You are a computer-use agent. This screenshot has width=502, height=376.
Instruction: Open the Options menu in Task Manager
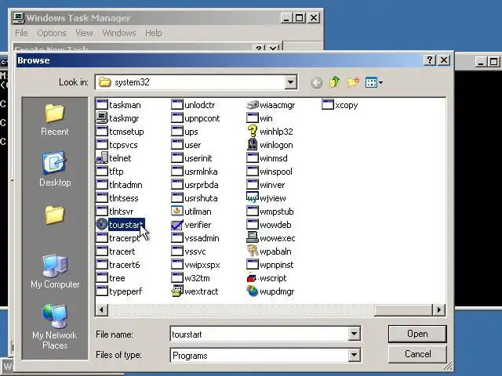(x=52, y=33)
